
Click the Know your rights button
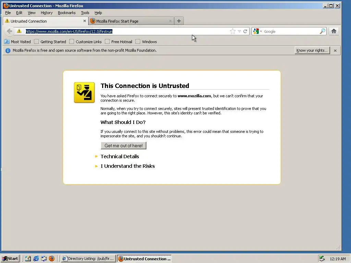pyautogui.click(x=312, y=50)
